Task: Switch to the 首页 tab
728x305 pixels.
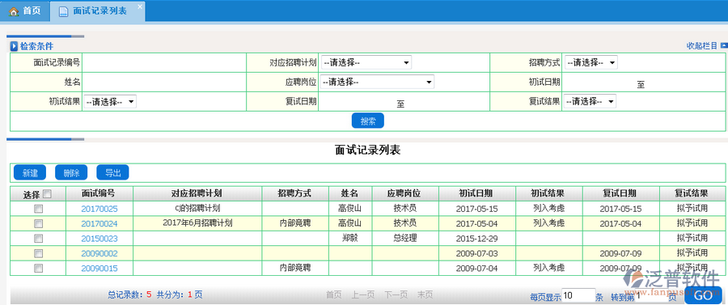Action: pos(25,11)
